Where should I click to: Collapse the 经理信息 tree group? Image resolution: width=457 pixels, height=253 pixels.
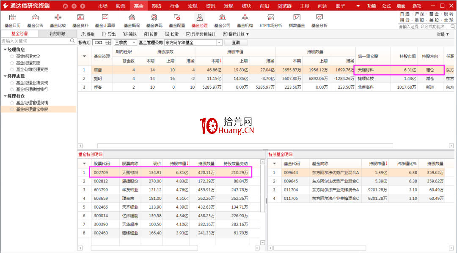[5, 49]
